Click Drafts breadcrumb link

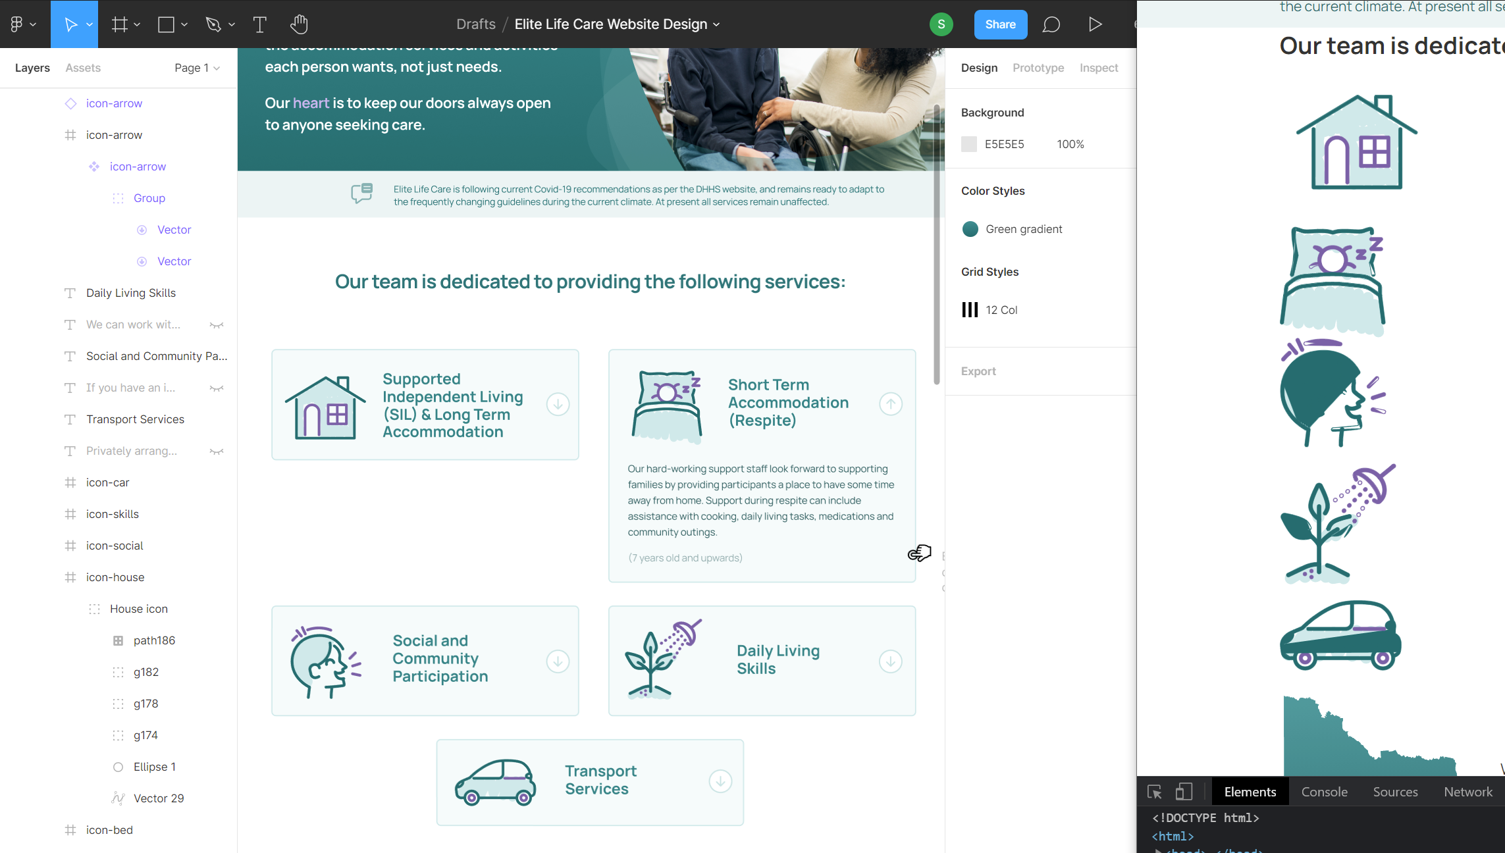[x=475, y=24]
